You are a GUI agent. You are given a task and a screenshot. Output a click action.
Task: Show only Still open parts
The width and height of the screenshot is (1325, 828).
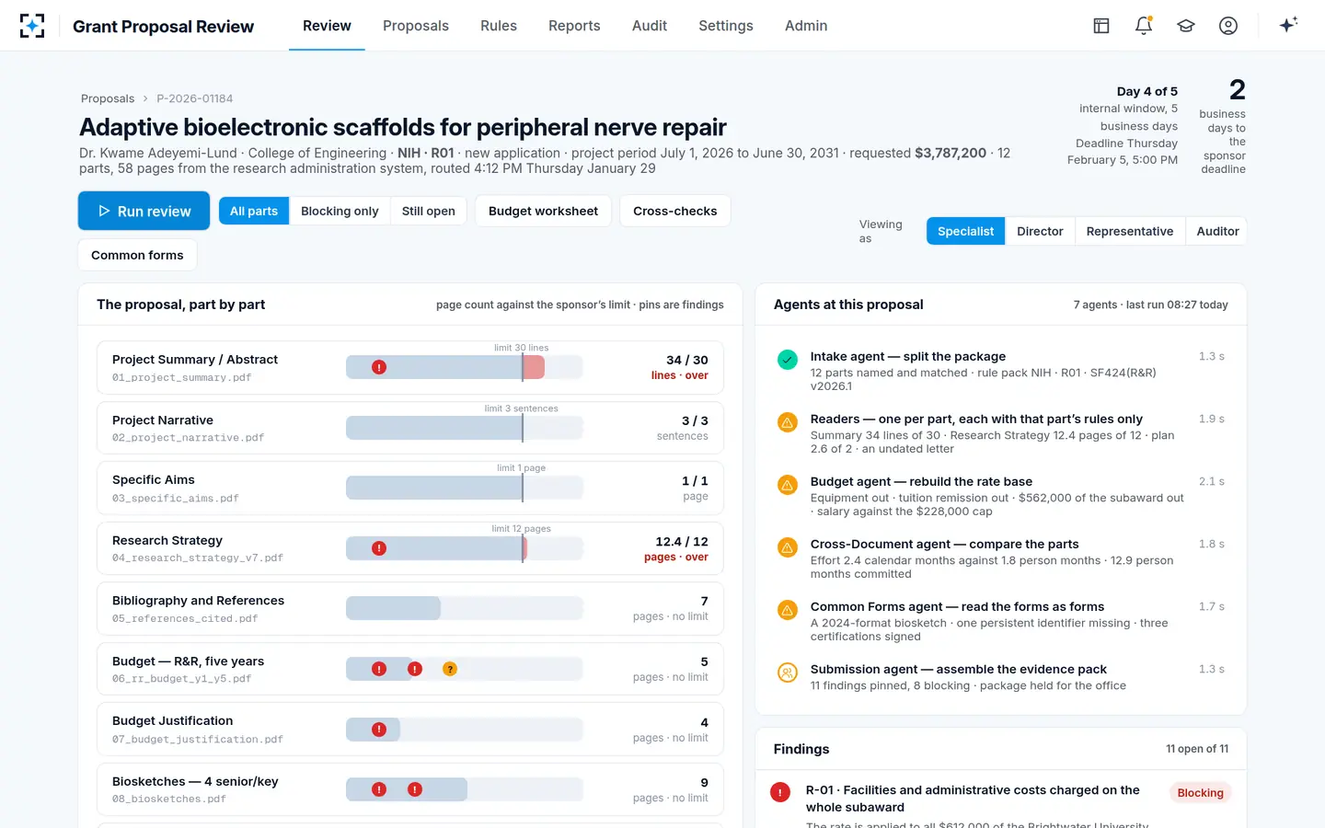[429, 211]
